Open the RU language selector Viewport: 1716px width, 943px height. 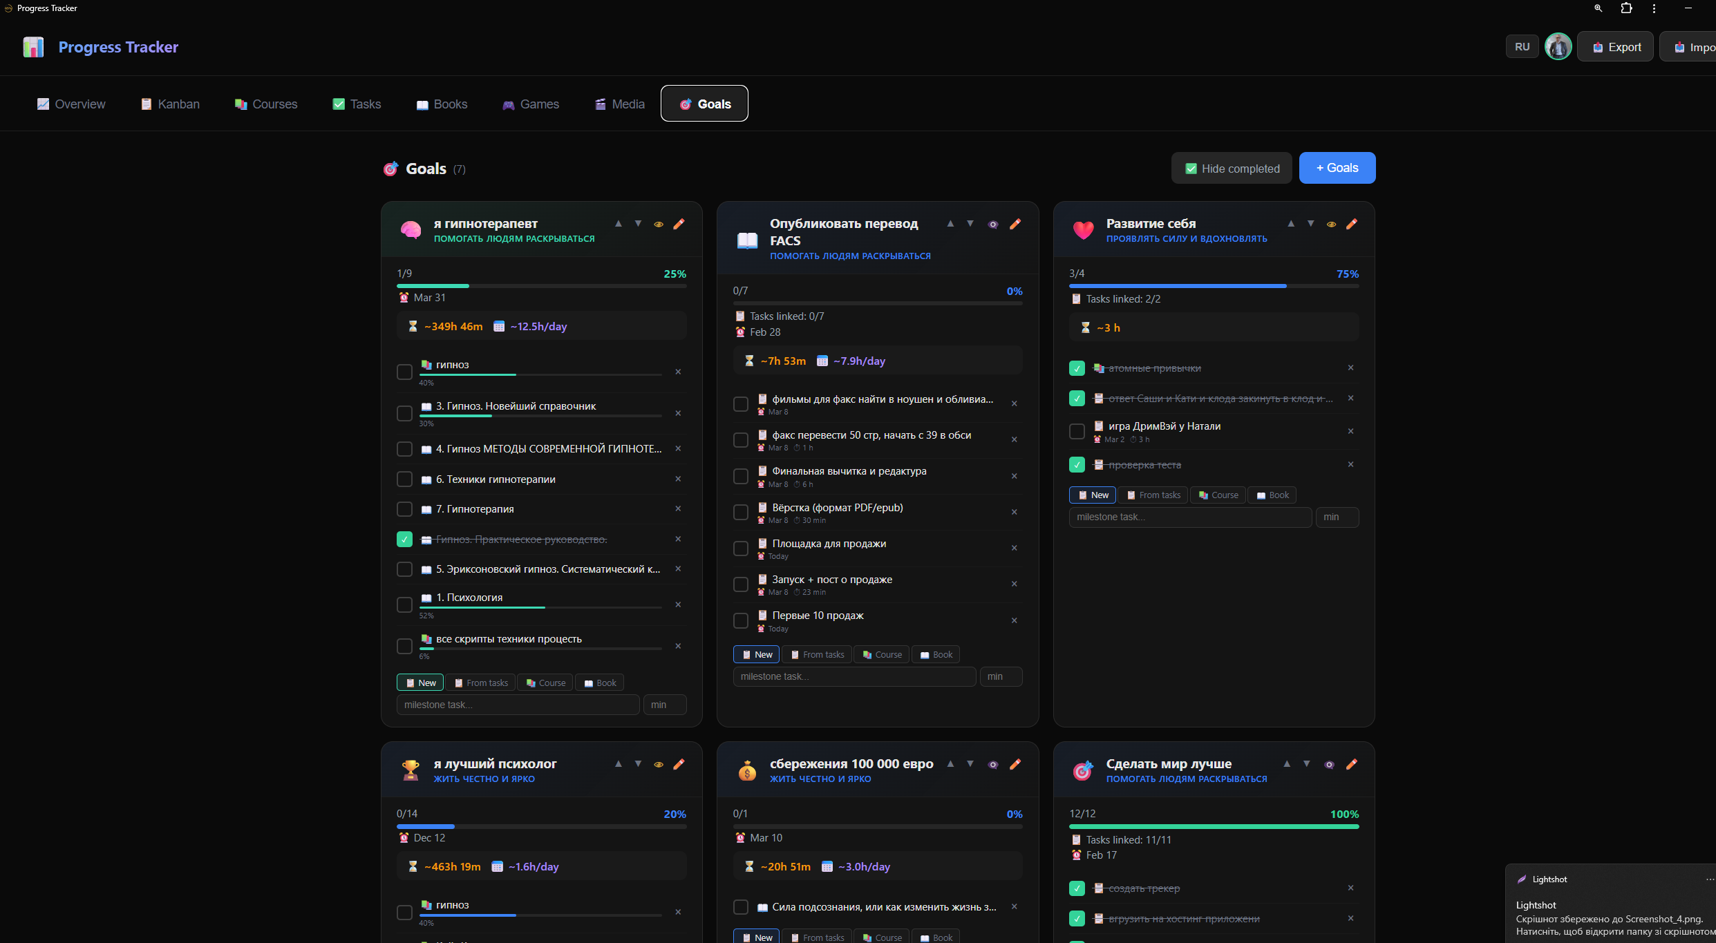click(x=1522, y=46)
